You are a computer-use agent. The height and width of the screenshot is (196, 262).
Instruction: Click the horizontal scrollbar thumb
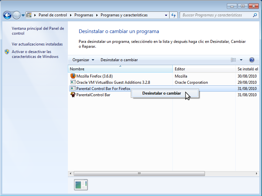click(x=139, y=173)
